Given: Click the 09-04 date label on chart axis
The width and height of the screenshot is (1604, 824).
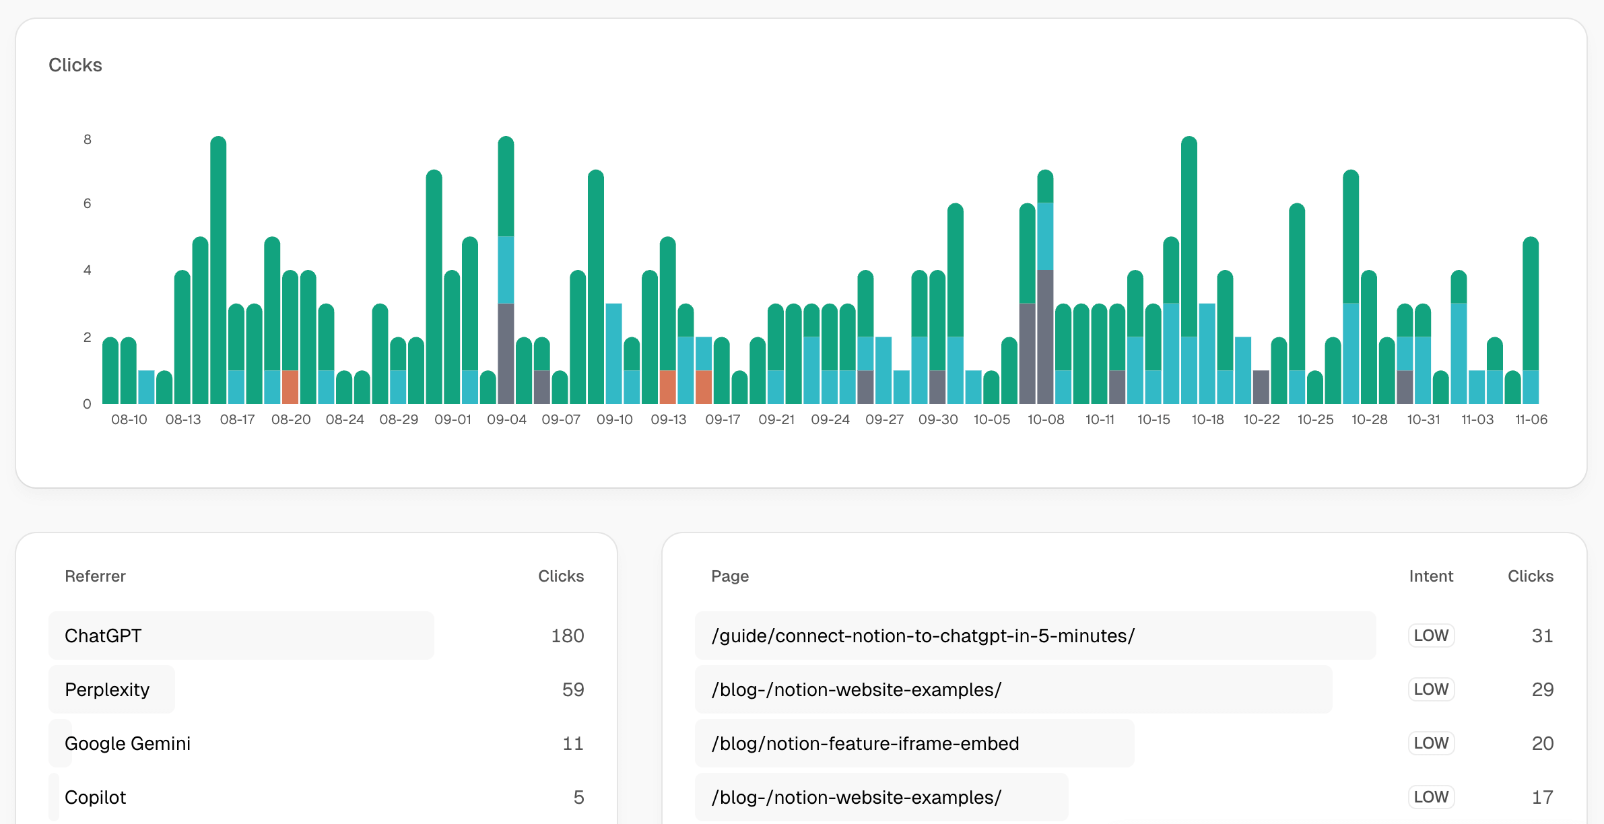Looking at the screenshot, I should (506, 419).
